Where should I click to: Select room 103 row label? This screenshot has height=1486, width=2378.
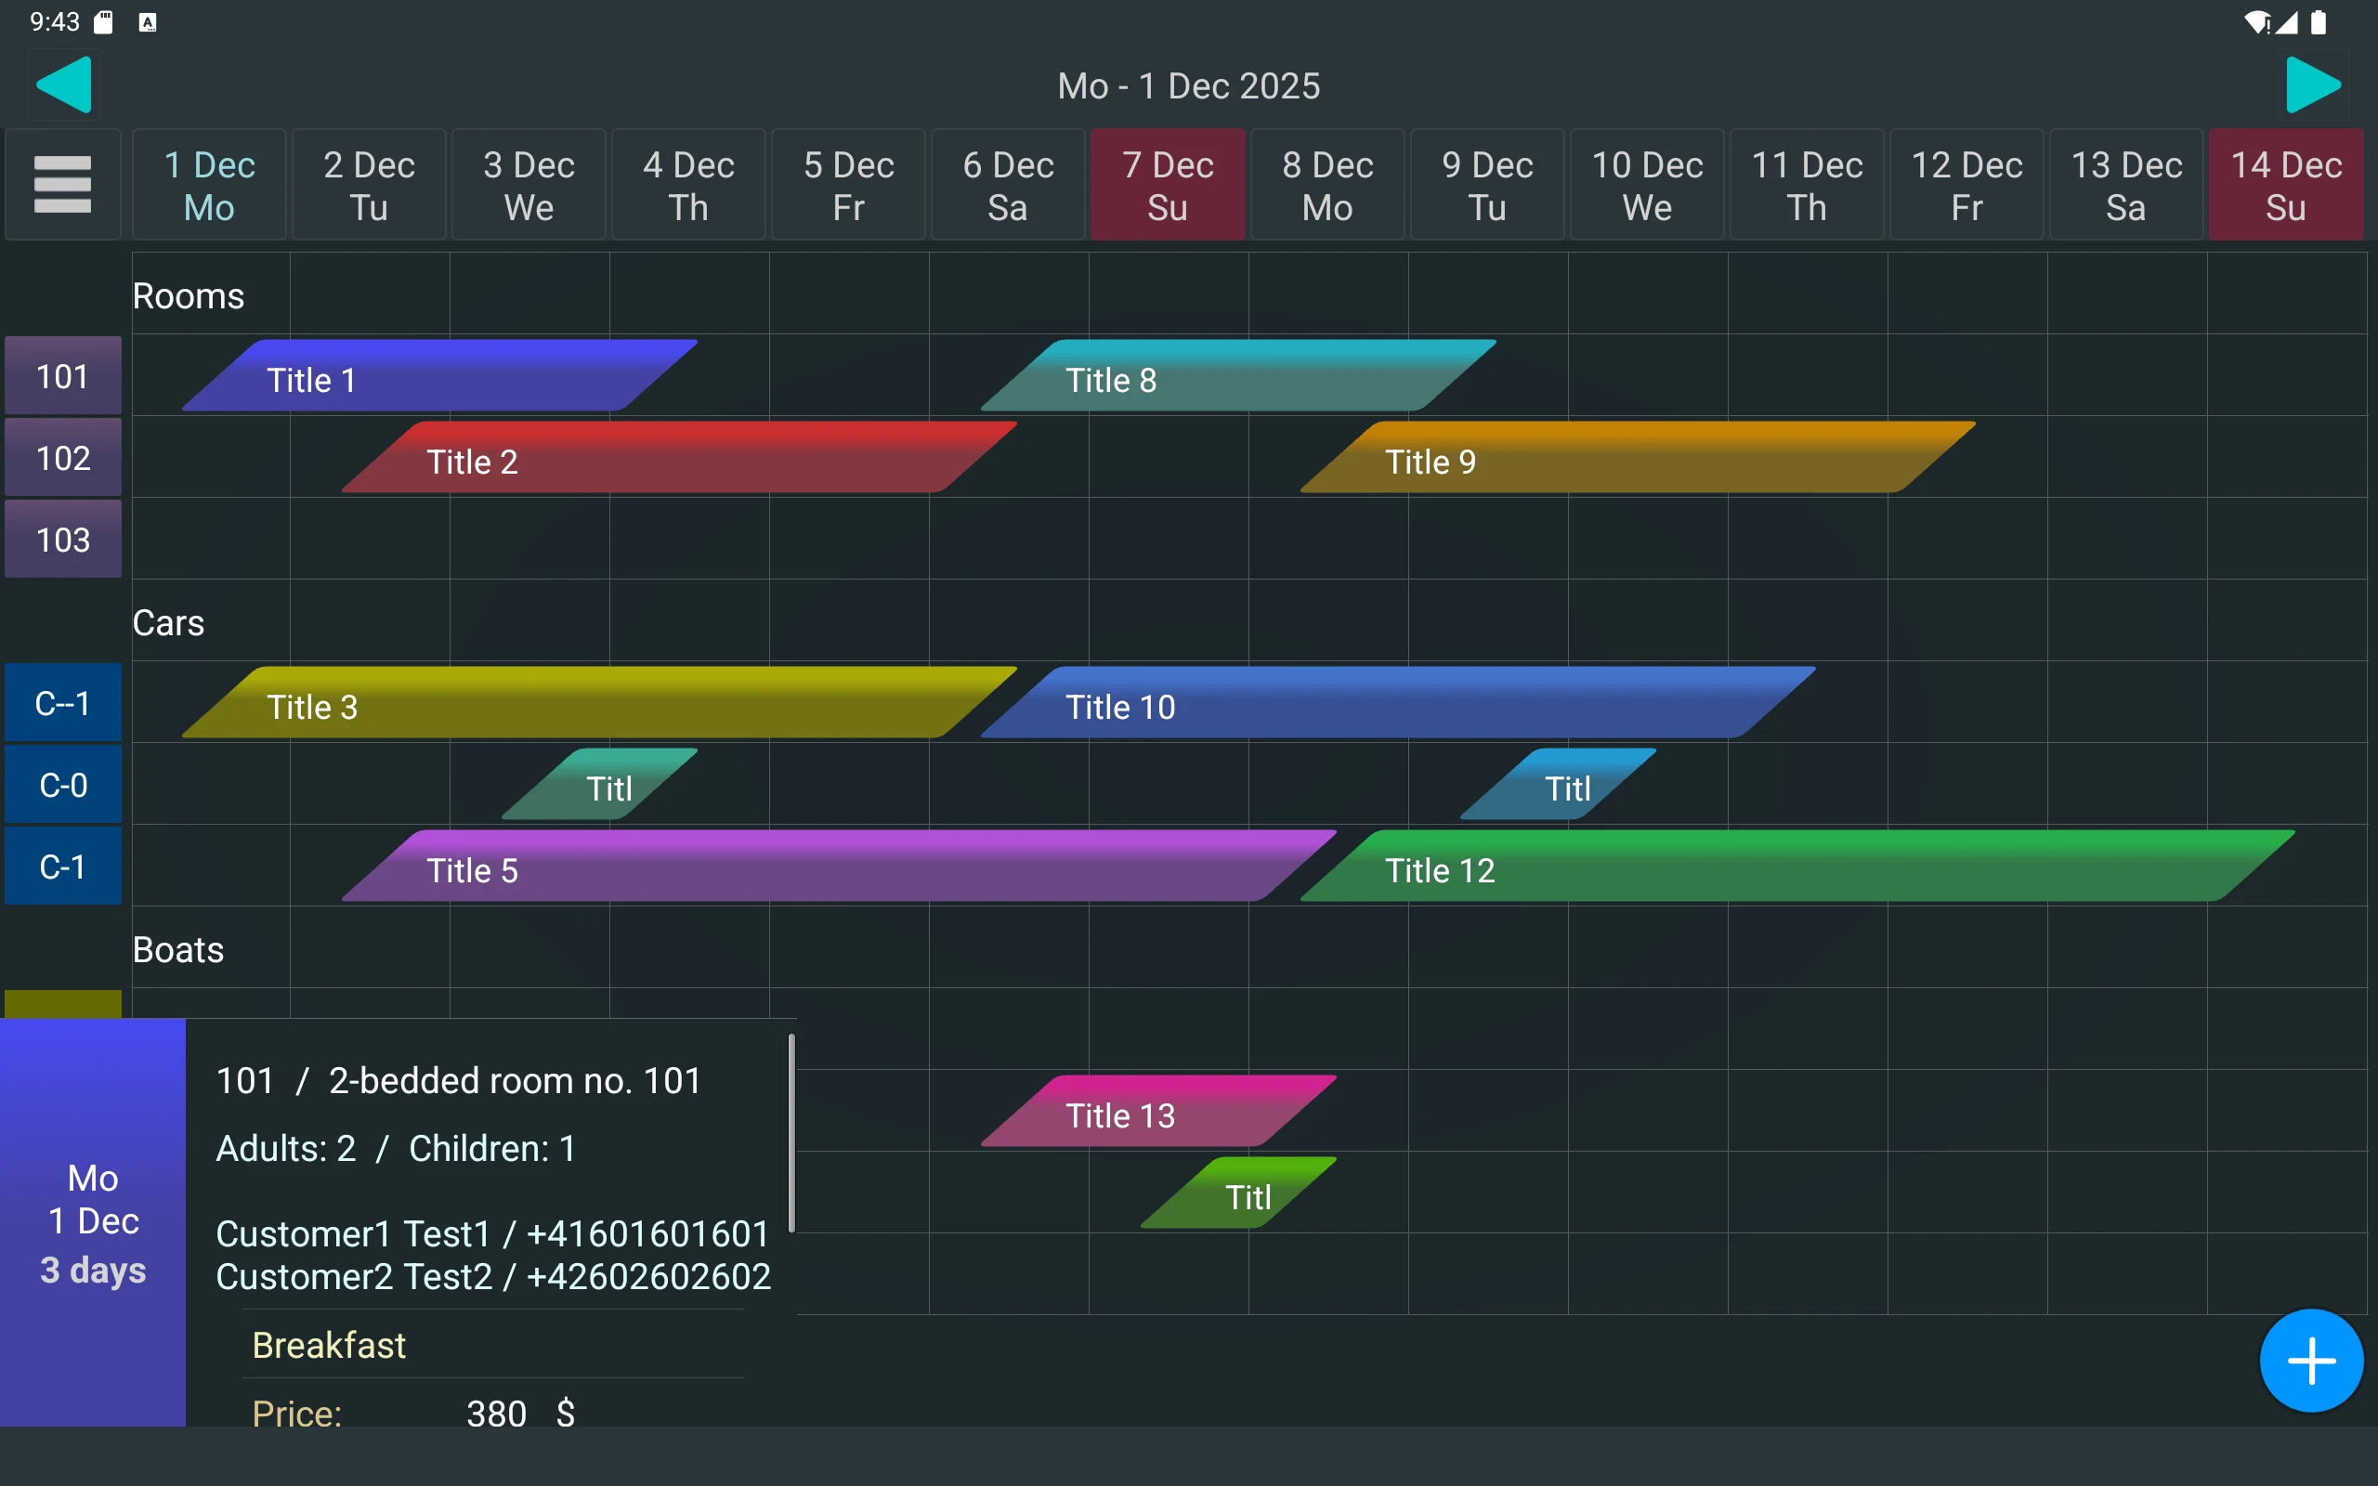[63, 539]
